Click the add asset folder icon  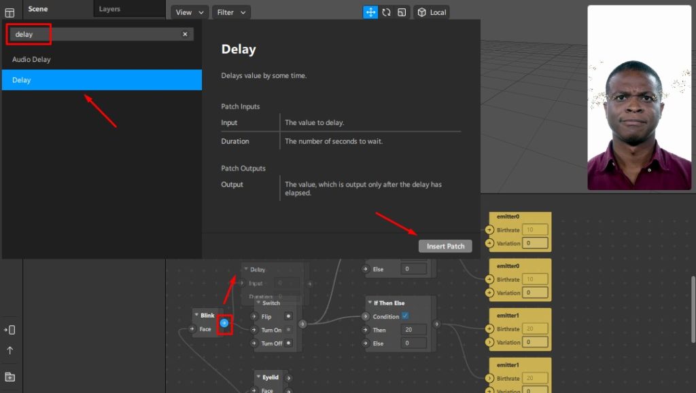10,377
